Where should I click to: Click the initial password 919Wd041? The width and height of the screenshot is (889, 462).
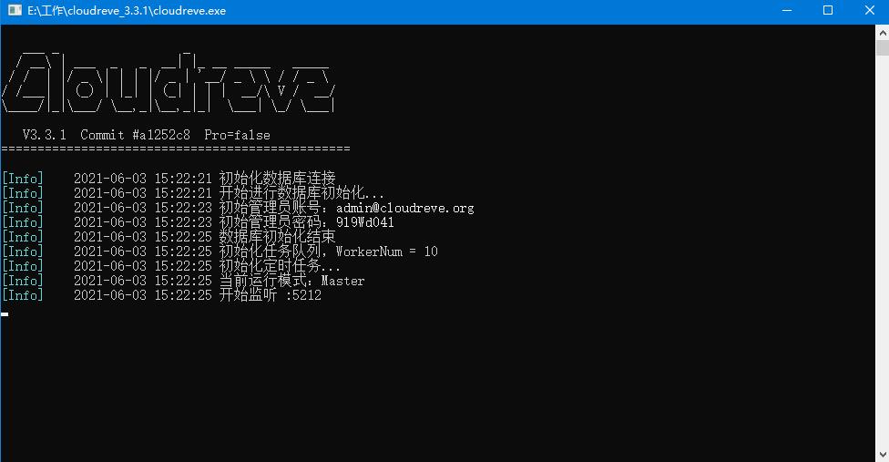[x=364, y=222]
